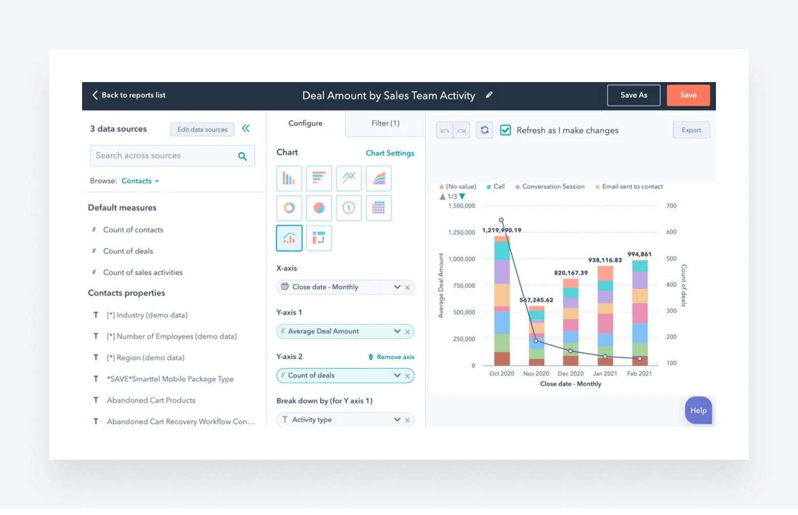
Task: Redo the last change
Action: click(462, 130)
